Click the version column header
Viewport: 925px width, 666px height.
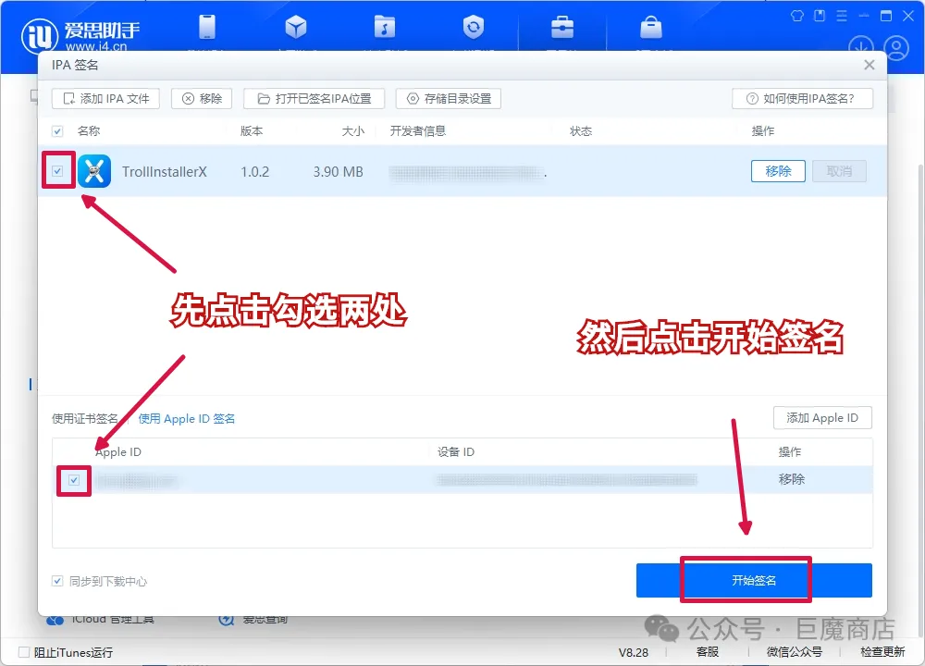pos(252,131)
